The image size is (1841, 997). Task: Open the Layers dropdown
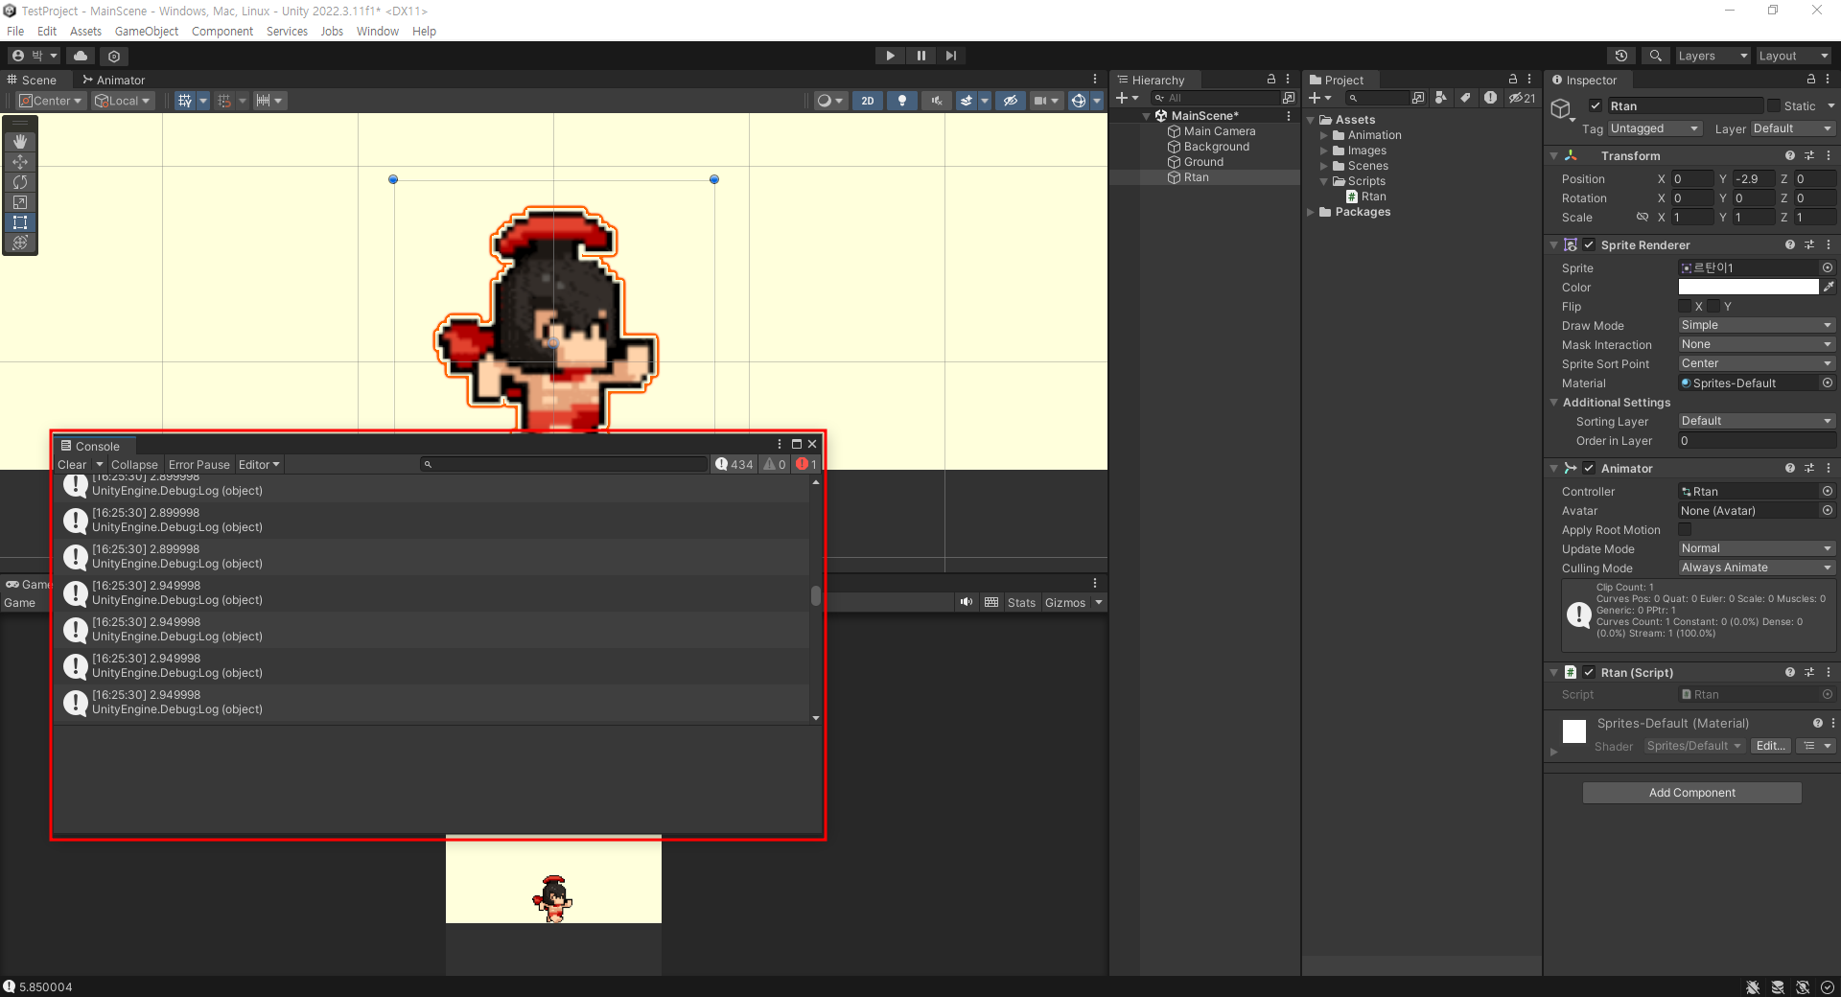pyautogui.click(x=1713, y=56)
